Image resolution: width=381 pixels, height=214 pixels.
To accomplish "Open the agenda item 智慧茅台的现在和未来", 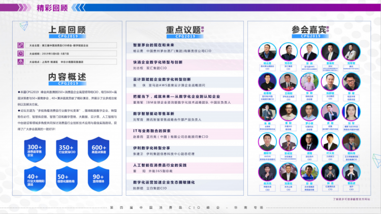I will [153, 45].
